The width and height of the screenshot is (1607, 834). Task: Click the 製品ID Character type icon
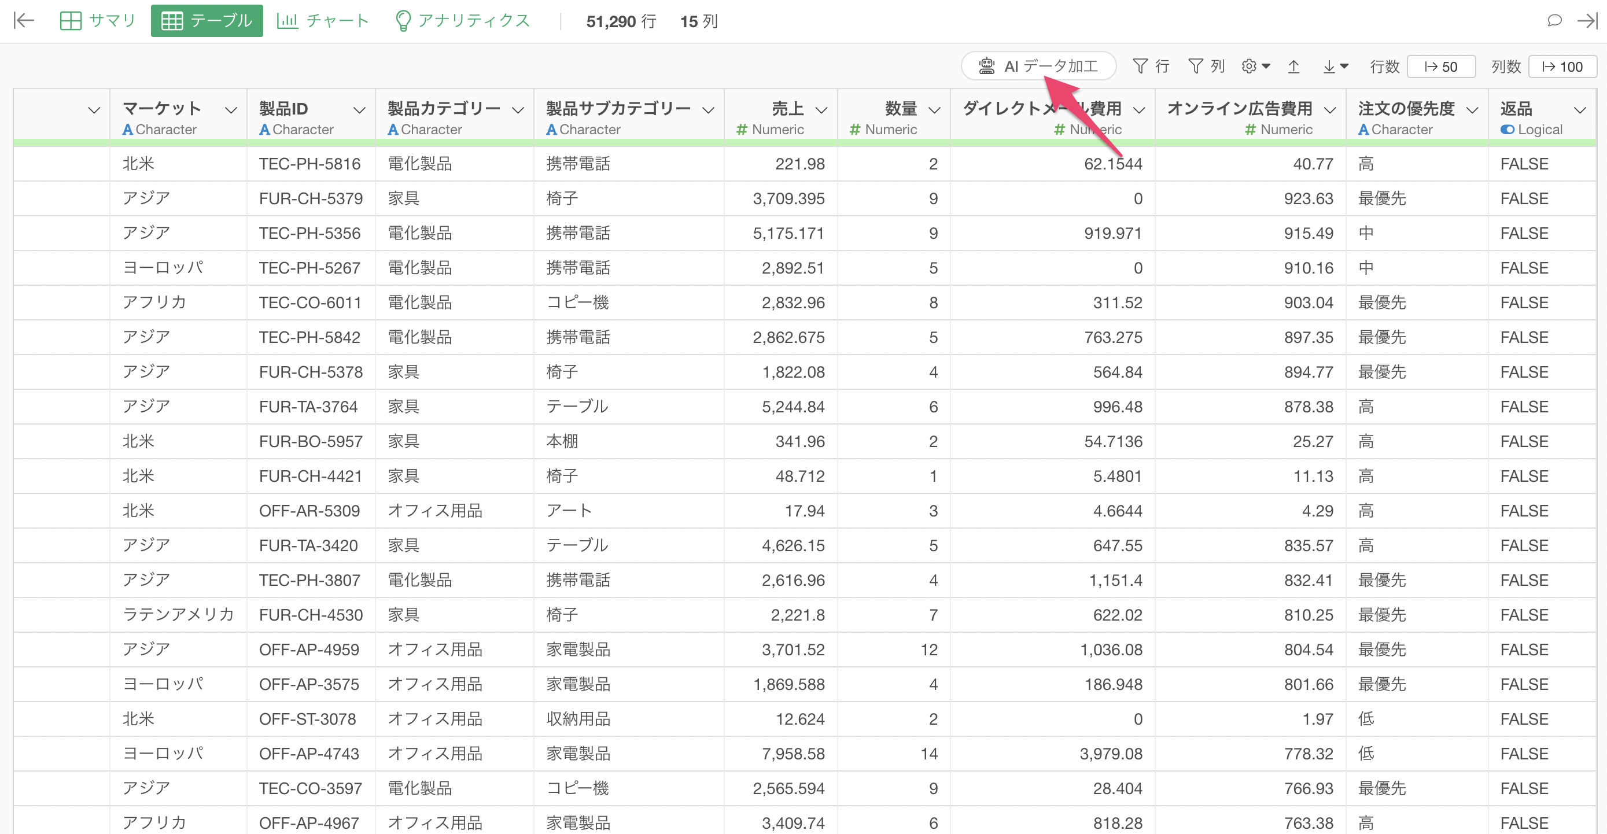tap(264, 130)
